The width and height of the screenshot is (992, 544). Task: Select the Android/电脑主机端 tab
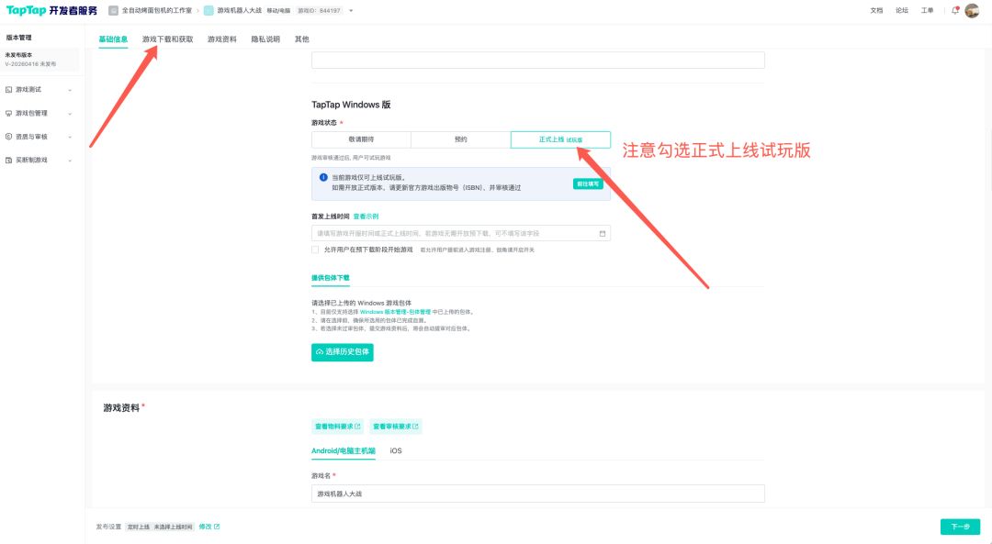click(344, 451)
